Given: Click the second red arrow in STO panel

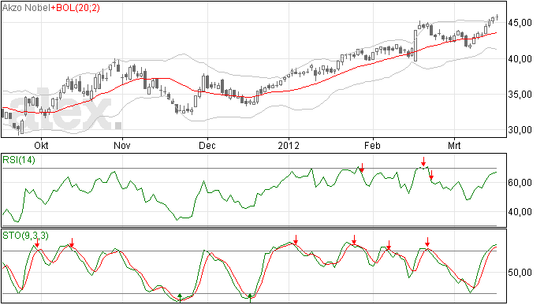Looking at the screenshot, I should 72,243.
